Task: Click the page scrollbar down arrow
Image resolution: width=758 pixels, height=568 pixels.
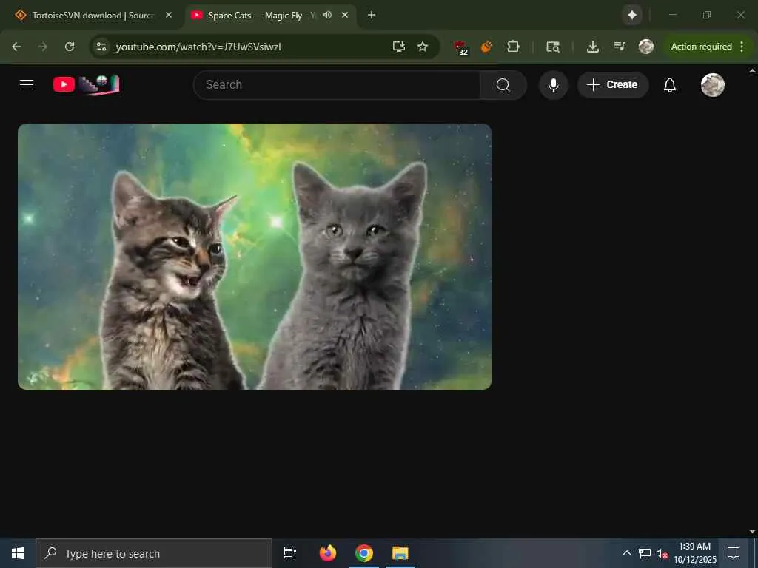Action: coord(752,531)
